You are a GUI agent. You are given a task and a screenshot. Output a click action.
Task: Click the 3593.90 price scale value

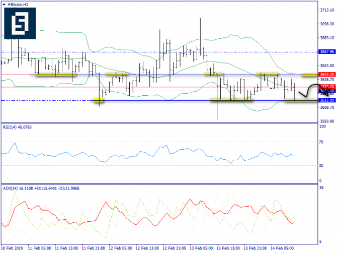(327, 121)
